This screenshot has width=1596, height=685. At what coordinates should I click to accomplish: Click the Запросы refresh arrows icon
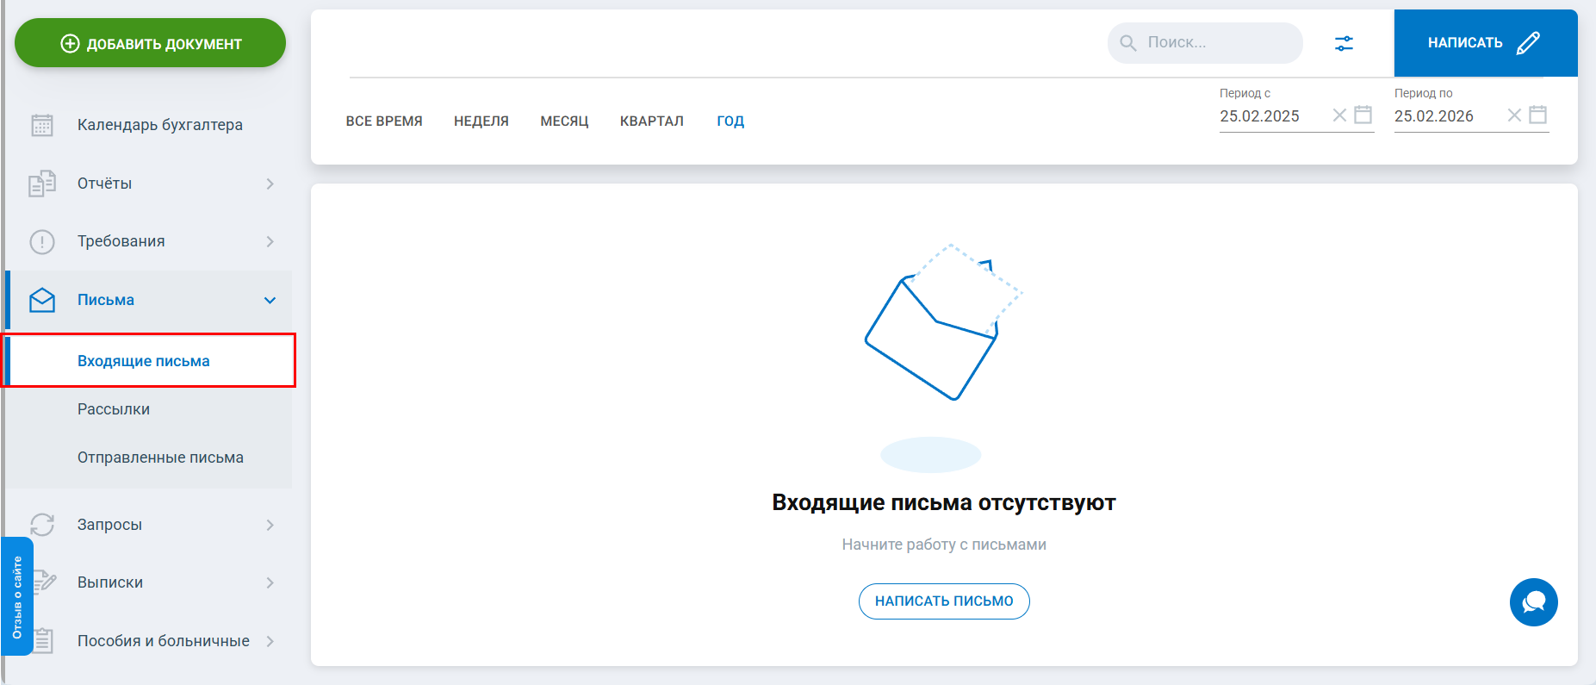click(42, 525)
